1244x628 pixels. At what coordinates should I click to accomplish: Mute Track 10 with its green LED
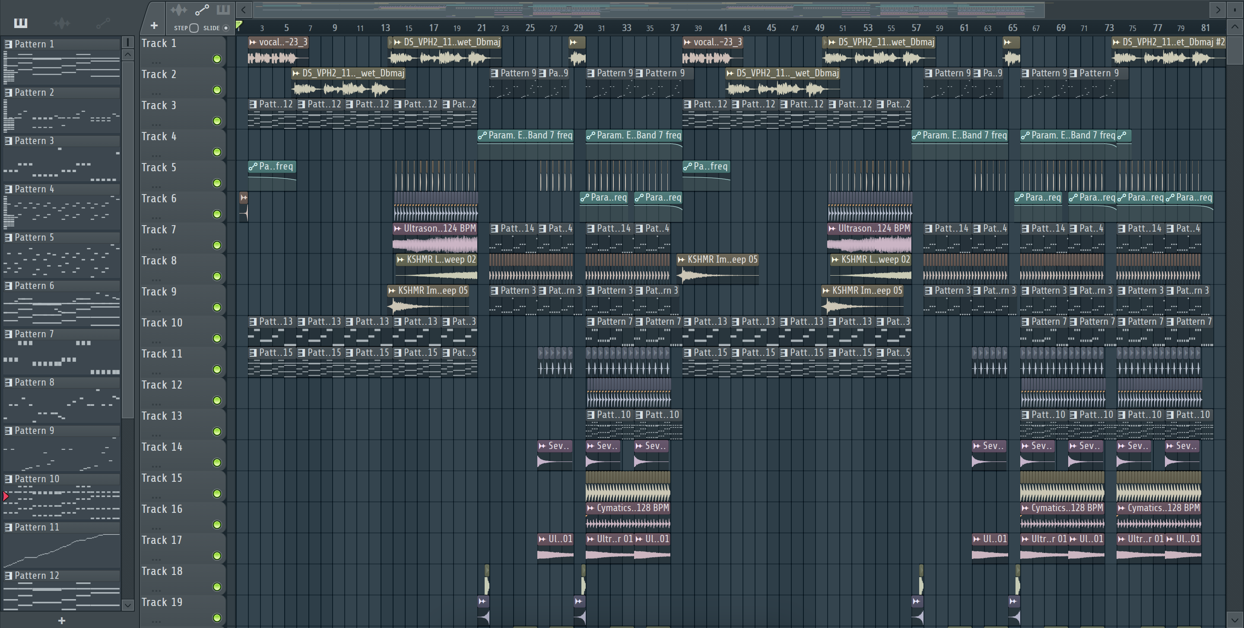(x=217, y=338)
